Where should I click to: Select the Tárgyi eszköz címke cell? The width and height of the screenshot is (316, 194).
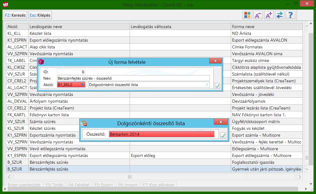267,61
